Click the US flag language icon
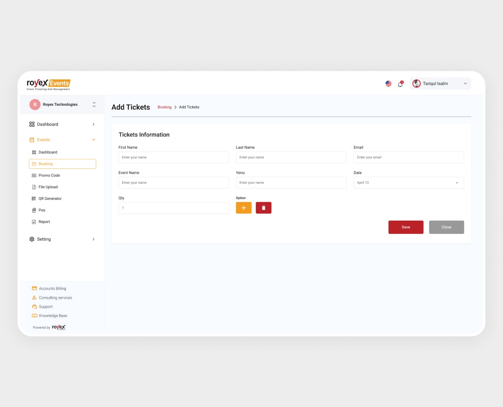Screen dimensions: 503x407 point(388,84)
